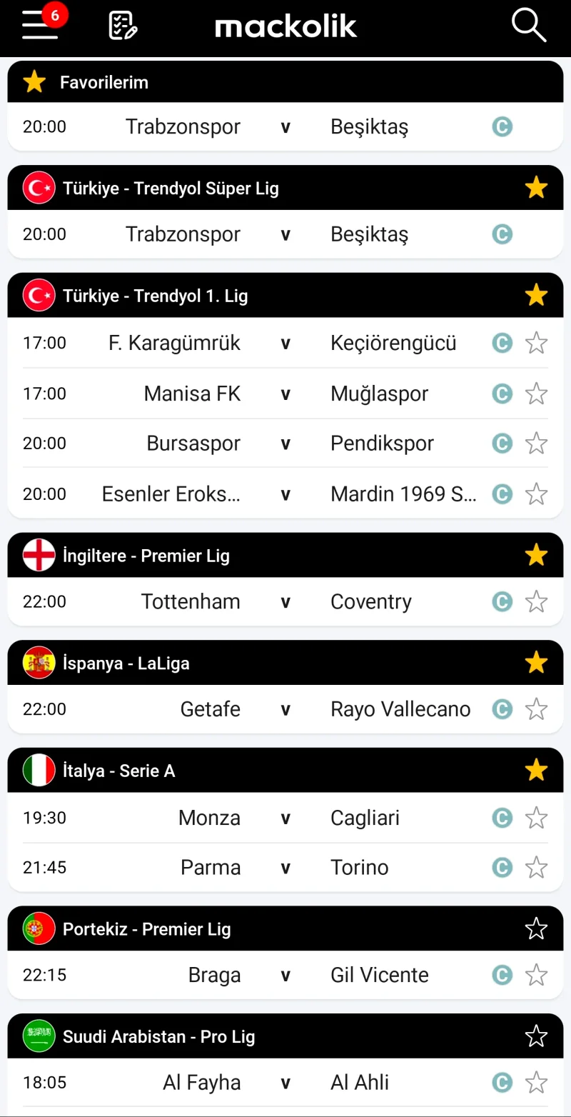The image size is (571, 1117).
Task: Collapse the Favorilerim section header
Action: click(x=285, y=81)
